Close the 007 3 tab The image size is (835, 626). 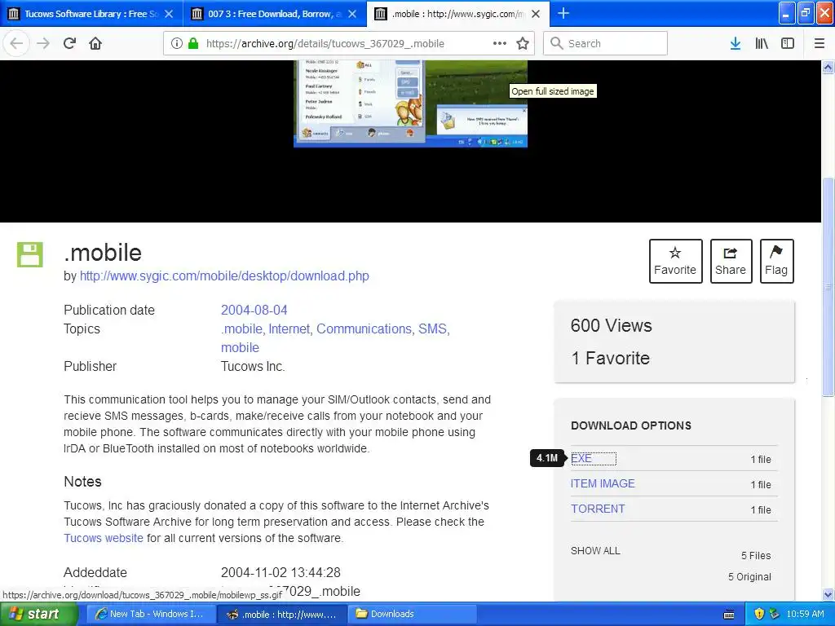point(352,14)
